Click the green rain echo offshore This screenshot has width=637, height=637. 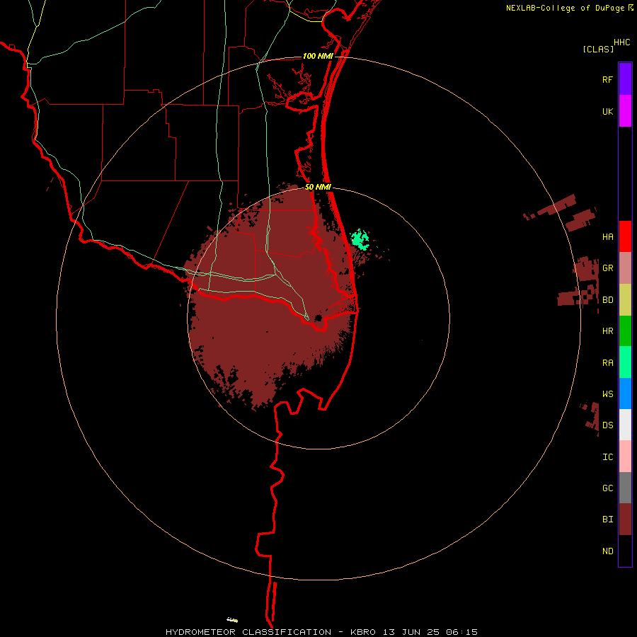tap(360, 239)
